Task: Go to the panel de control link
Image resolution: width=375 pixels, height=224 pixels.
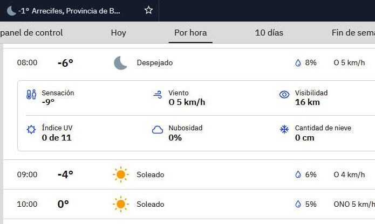Action: (x=32, y=33)
